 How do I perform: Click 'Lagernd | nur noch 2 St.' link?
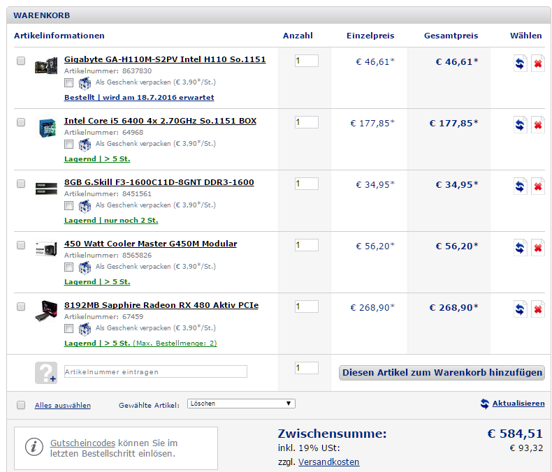(x=111, y=221)
